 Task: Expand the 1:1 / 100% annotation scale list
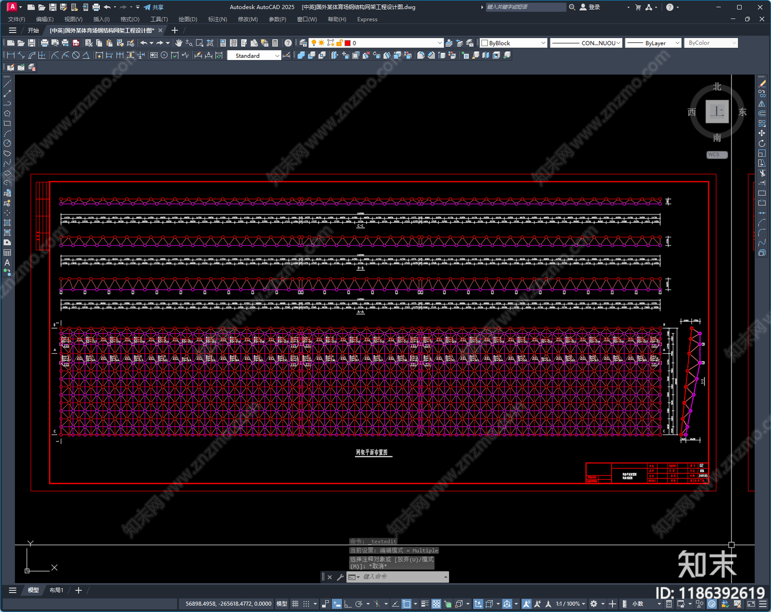[x=571, y=604]
